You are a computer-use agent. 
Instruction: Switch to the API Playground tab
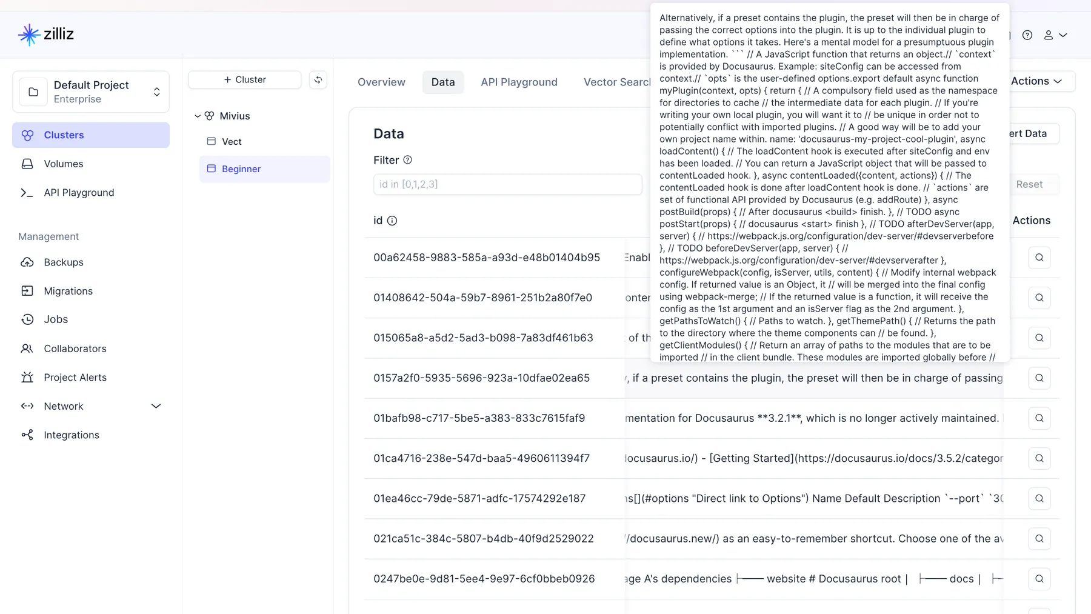tap(519, 82)
